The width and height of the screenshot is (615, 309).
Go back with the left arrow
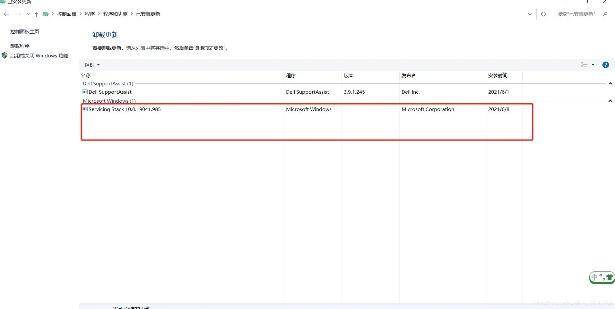6,14
